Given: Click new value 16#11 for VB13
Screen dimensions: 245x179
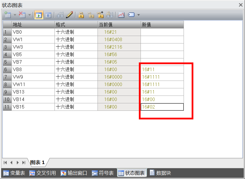Looking at the screenshot, I should pos(162,92).
